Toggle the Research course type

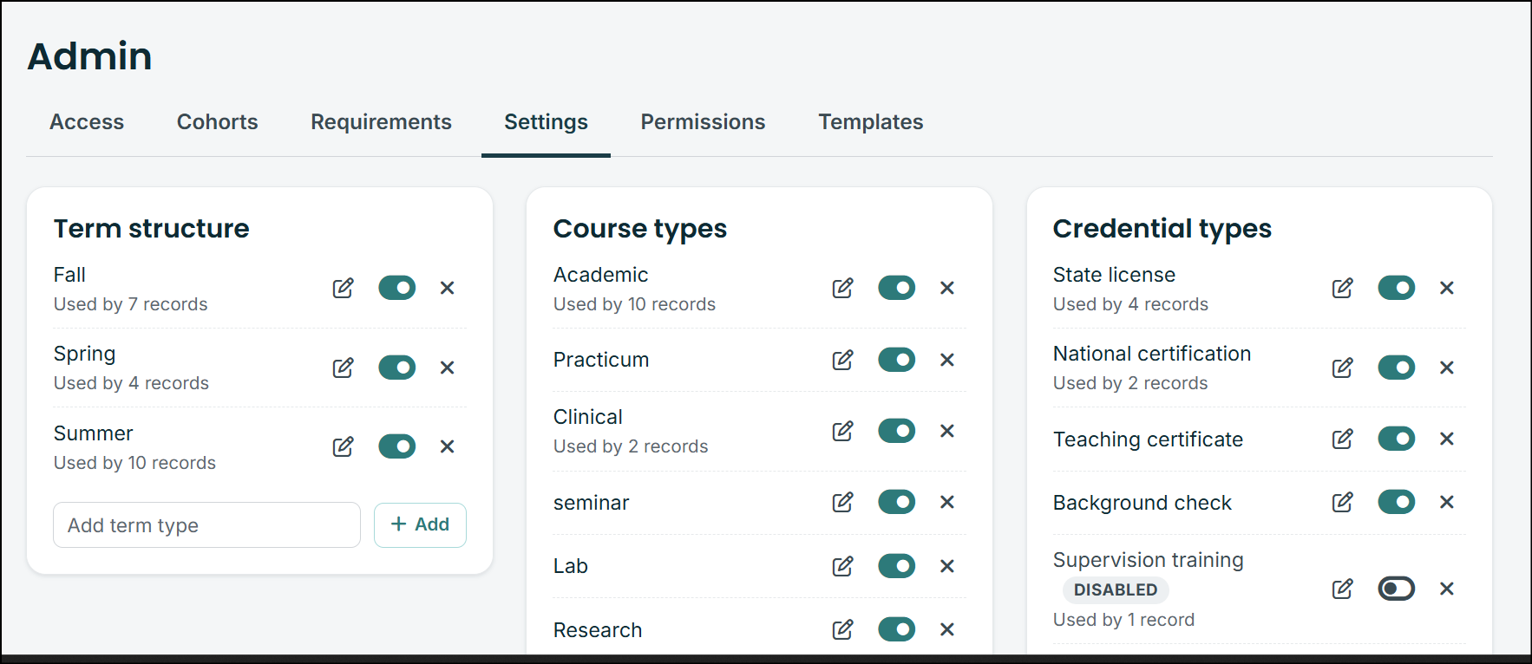[897, 629]
